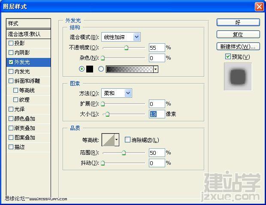Turn on the 颜色叠加 color overlay checkbox

point(11,118)
